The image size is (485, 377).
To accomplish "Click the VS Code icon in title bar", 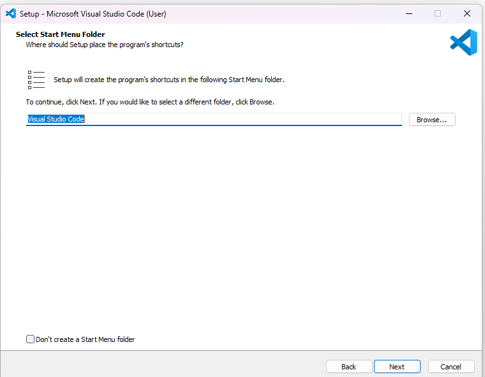I will tap(11, 13).
